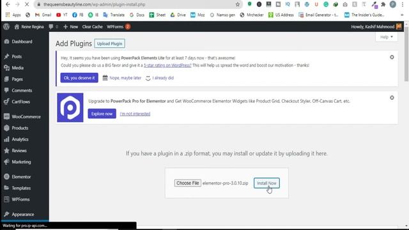Expand the Help dropdown tab
This screenshot has width=409, height=230.
(x=386, y=37)
